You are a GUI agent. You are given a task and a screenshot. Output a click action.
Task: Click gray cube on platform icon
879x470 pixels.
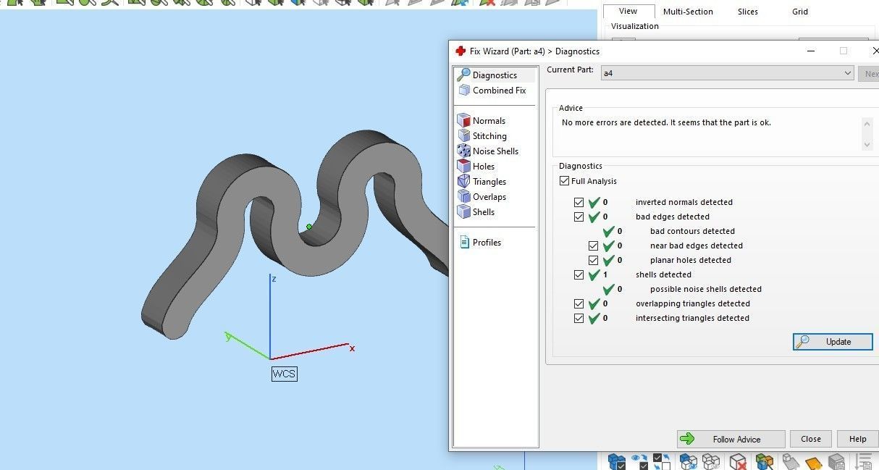tap(790, 461)
